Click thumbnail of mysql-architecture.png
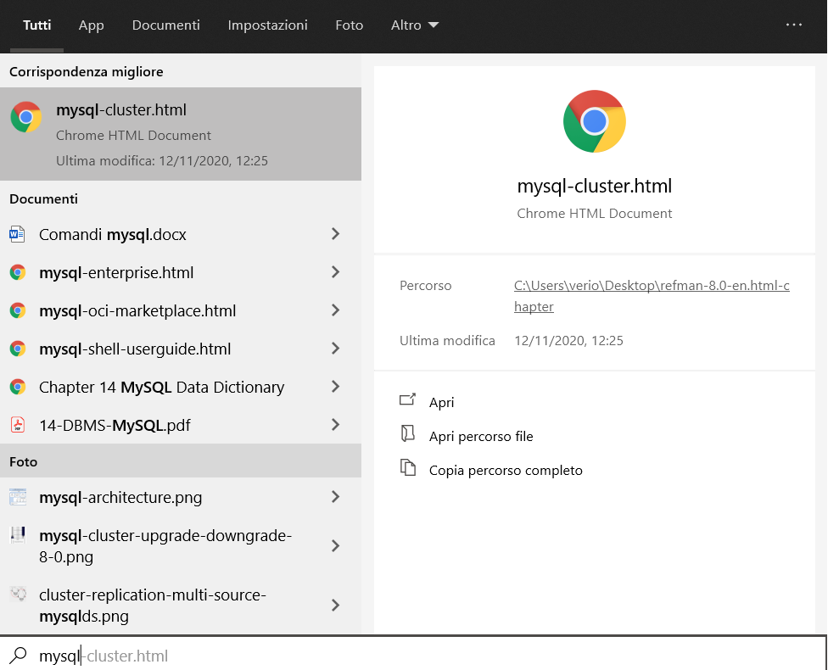This screenshot has height=670, width=828. click(18, 497)
